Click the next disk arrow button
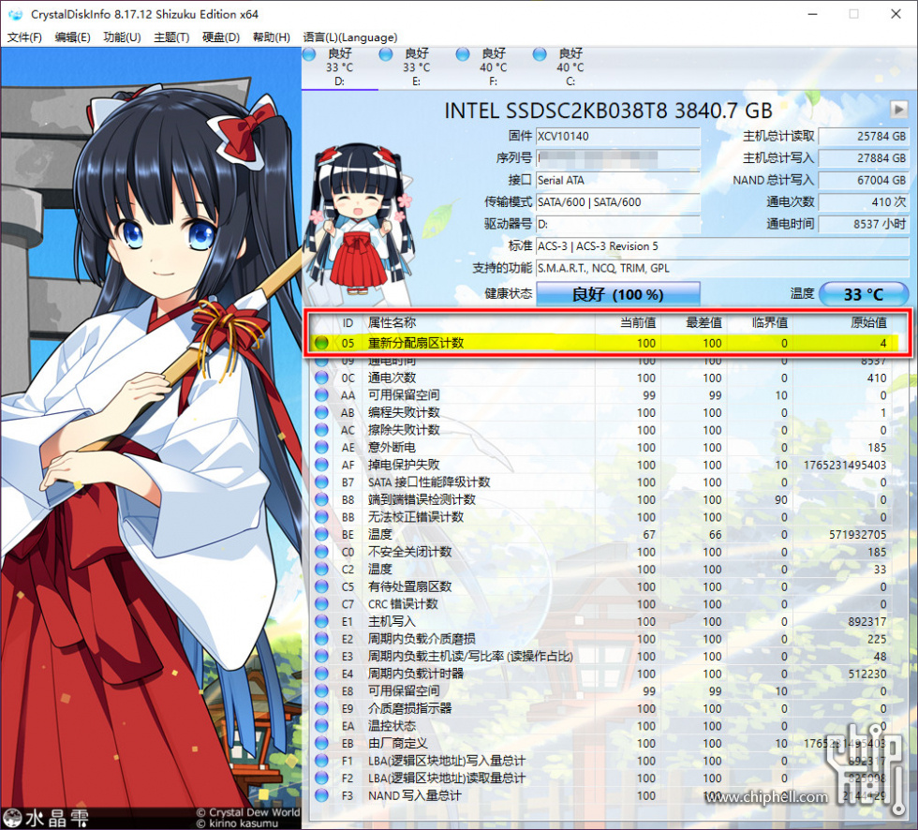This screenshot has height=830, width=918. click(898, 109)
